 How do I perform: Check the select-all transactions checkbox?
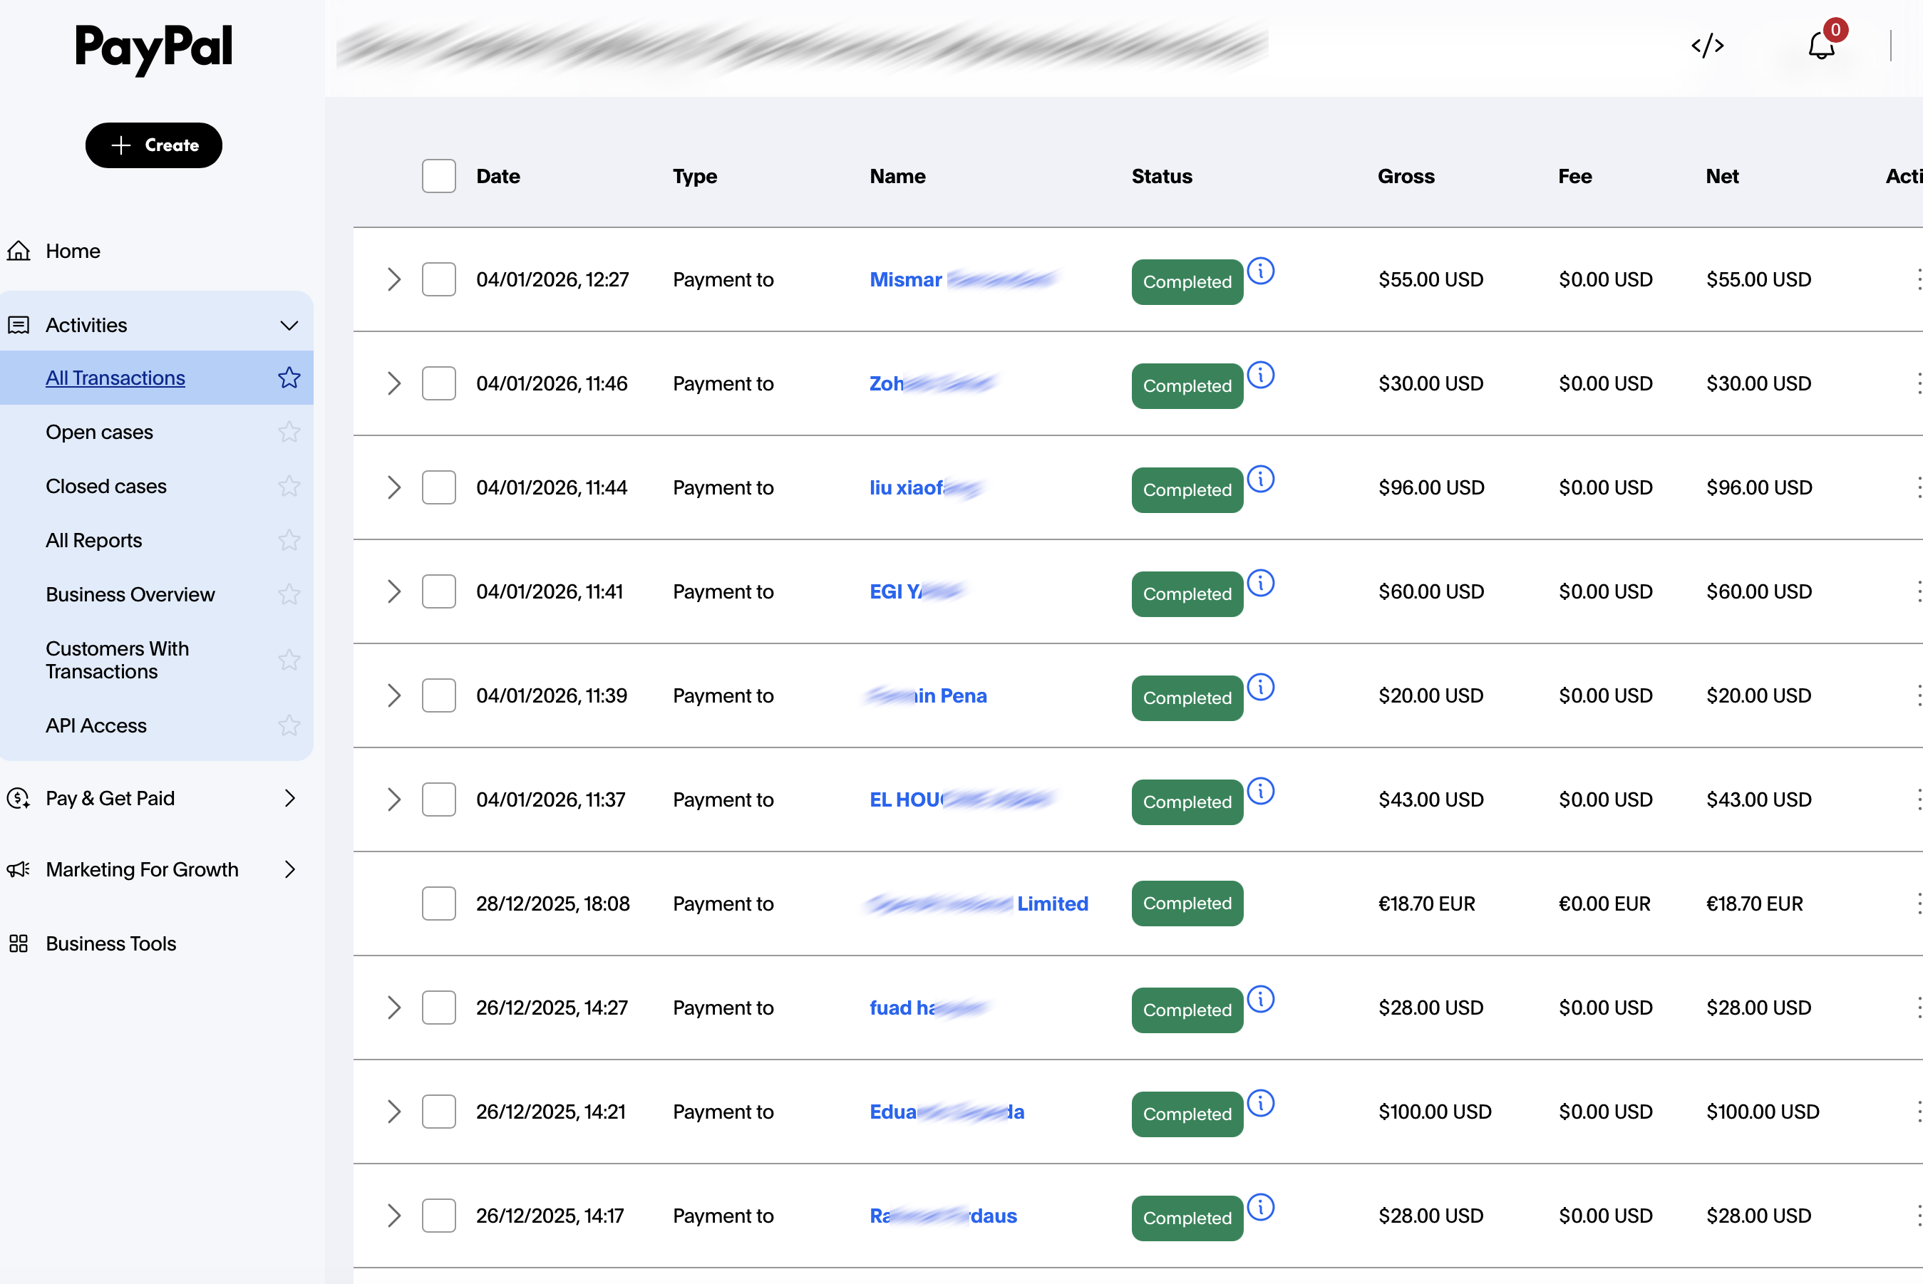coord(439,176)
